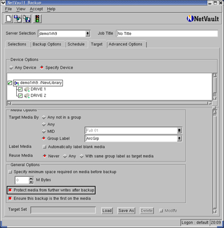Click the new blank document toolbar icon
The width and height of the screenshot is (224, 228).
pyautogui.click(x=9, y=19)
